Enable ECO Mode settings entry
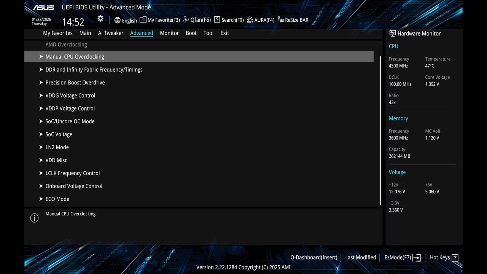Viewport: 487px width, 274px height. (57, 199)
